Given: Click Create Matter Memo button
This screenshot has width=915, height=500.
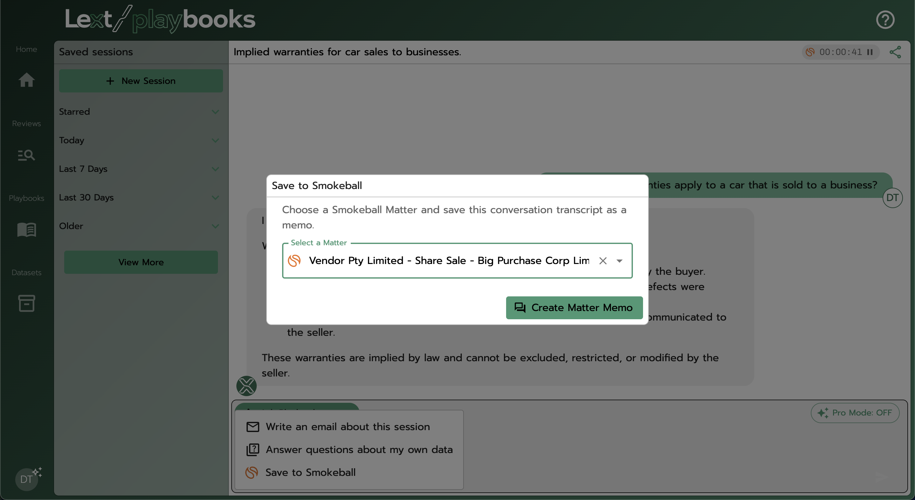Looking at the screenshot, I should coord(574,307).
